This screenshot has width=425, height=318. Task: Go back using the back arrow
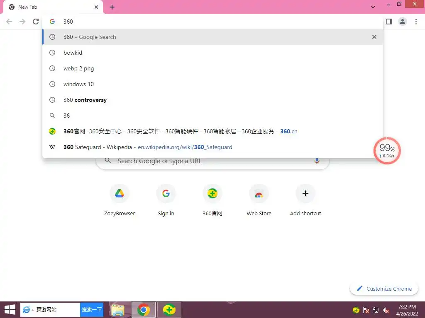click(9, 22)
